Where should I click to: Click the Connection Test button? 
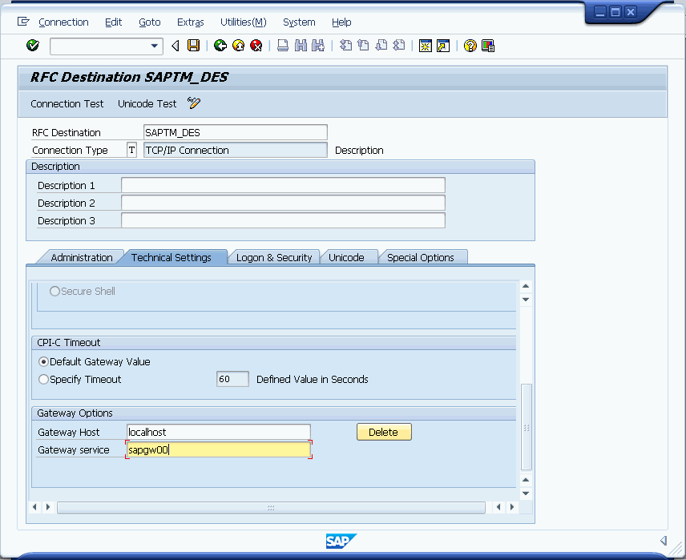tap(67, 103)
